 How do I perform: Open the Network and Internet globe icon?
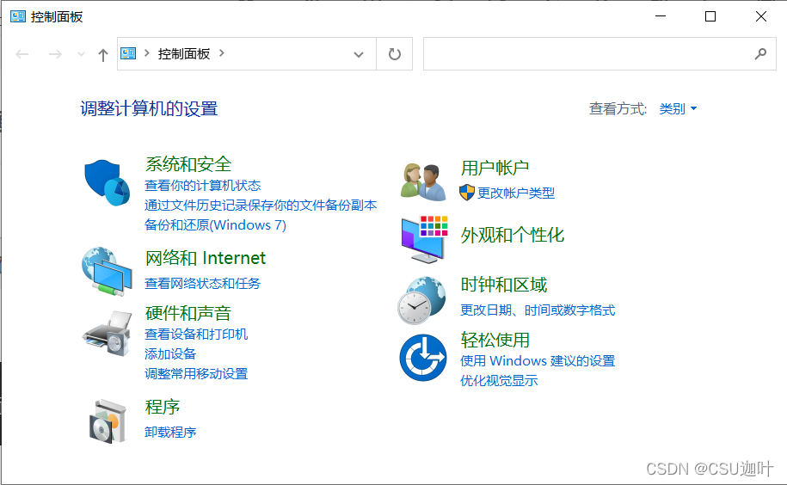[107, 271]
